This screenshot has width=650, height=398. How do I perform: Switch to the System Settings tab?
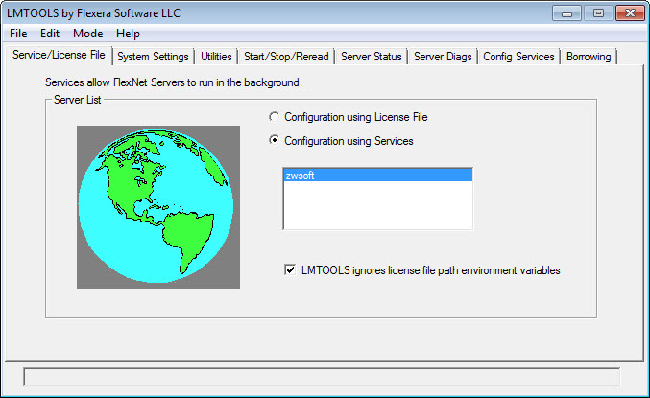(153, 57)
